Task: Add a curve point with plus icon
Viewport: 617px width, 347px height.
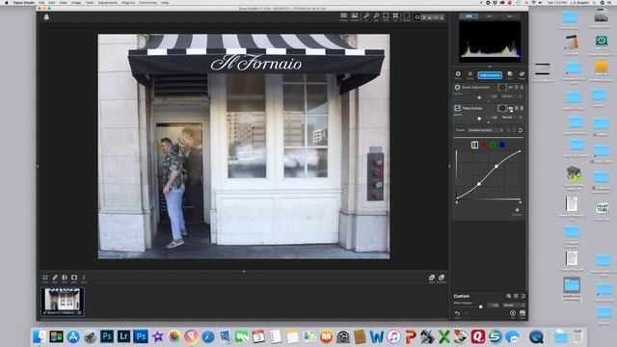Action: (517, 211)
